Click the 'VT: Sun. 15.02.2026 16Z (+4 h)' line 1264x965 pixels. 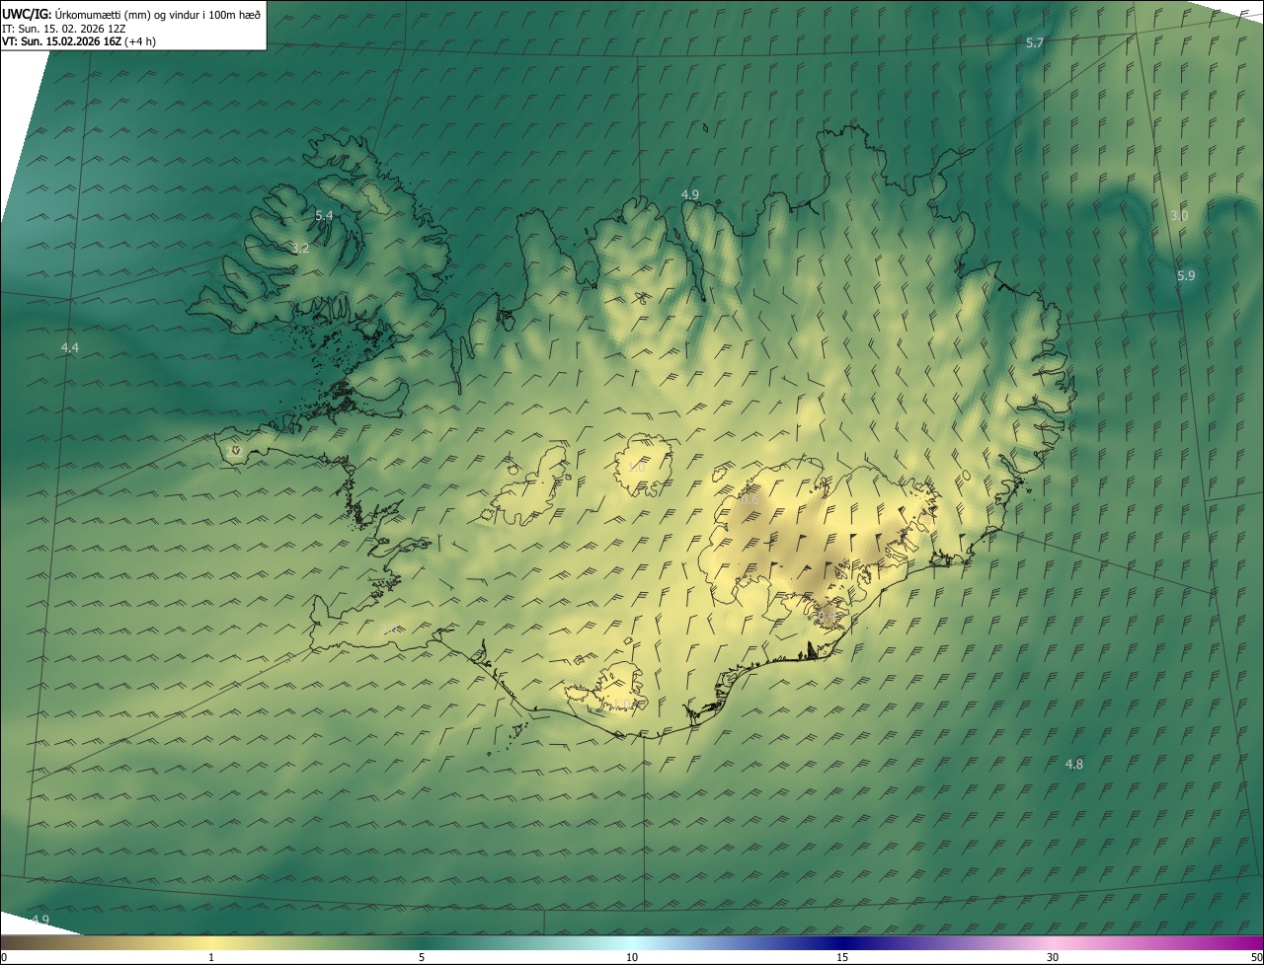tap(79, 41)
